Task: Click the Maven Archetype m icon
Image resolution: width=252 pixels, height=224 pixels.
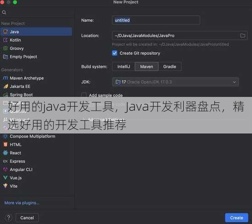Action: click(5, 78)
